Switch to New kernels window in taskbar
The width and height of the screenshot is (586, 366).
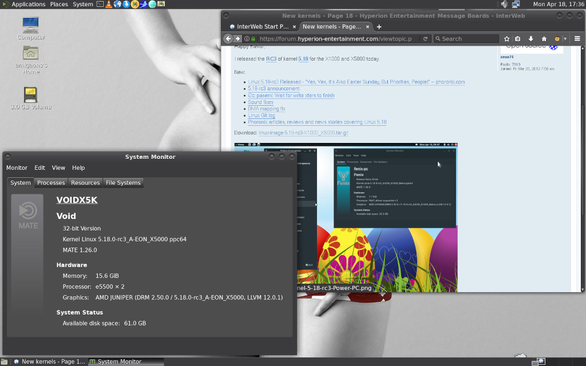(50, 361)
